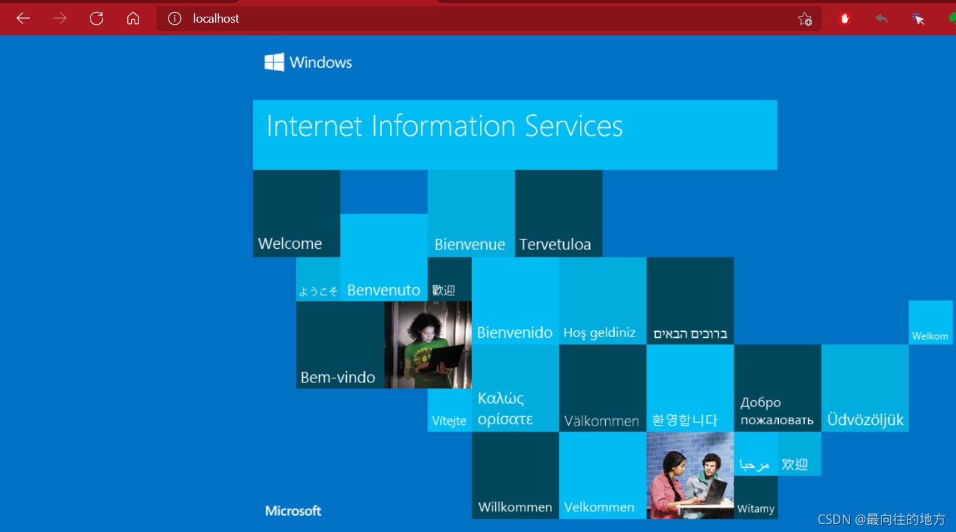Click the Добро пожаловать tile
956x532 pixels.
tap(778, 388)
